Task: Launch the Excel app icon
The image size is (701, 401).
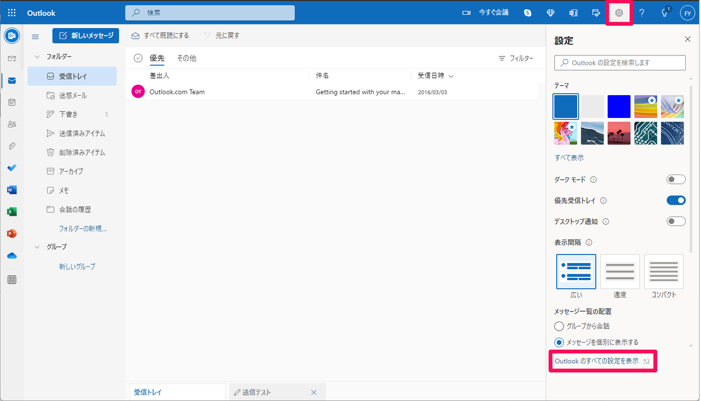Action: [x=12, y=211]
